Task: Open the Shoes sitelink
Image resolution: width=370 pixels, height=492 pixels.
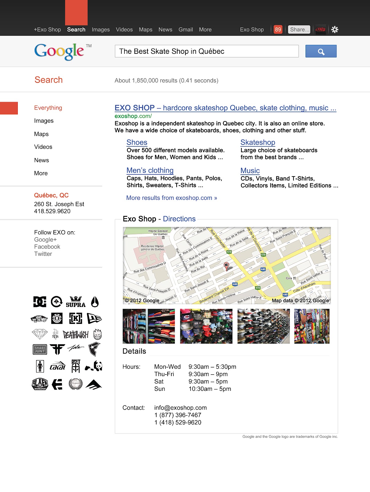Action: coord(137,142)
